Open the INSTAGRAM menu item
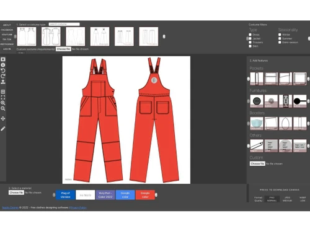Image resolution: width=310 pixels, height=232 pixels. pos(7,44)
